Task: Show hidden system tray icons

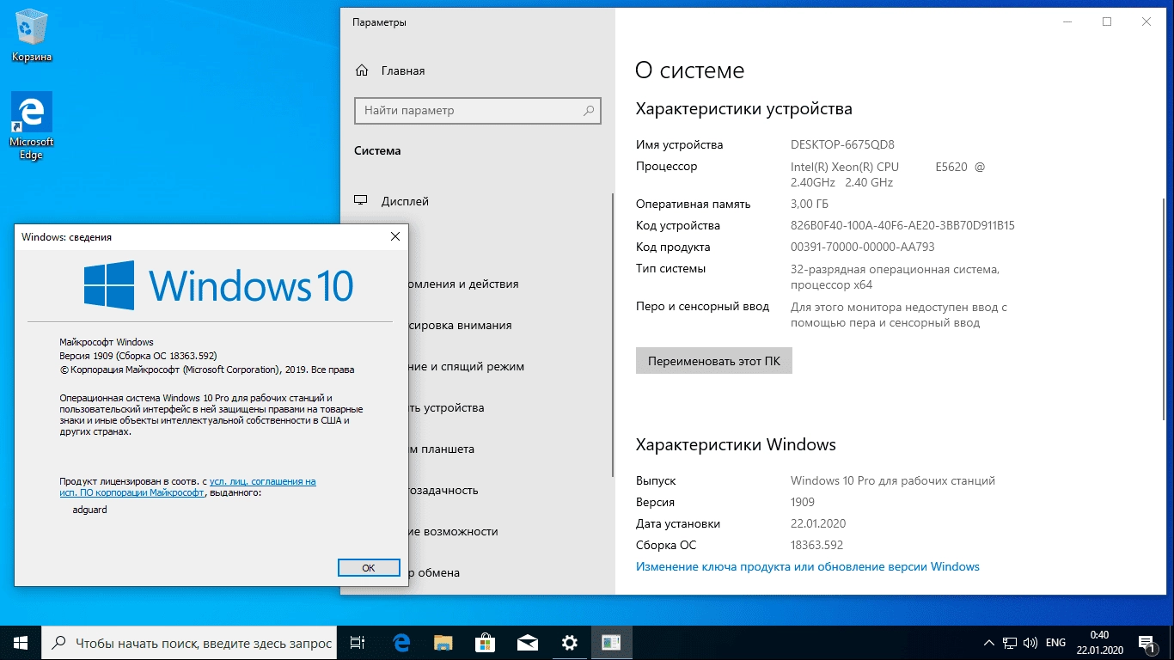Action: coord(988,643)
